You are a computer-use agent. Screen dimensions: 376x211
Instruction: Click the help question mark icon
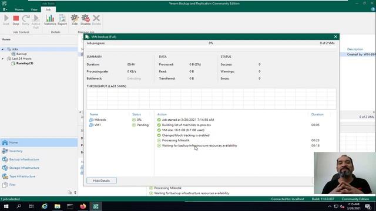tap(373, 9)
